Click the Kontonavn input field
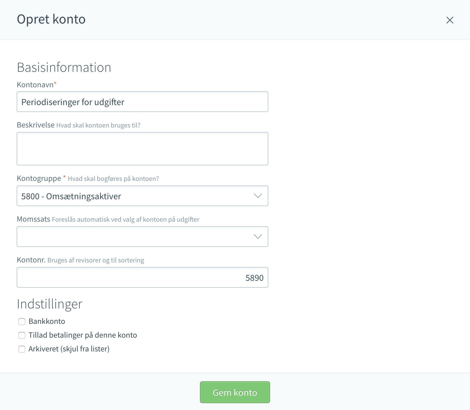This screenshot has height=410, width=470. (x=142, y=102)
